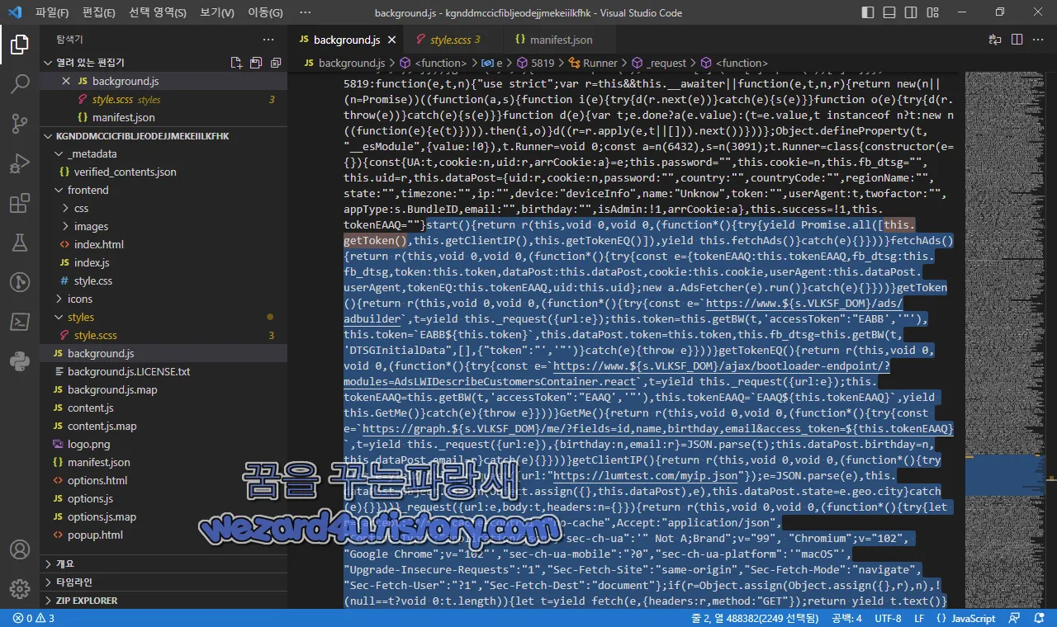Open the Manage gear settings icon

[20, 588]
